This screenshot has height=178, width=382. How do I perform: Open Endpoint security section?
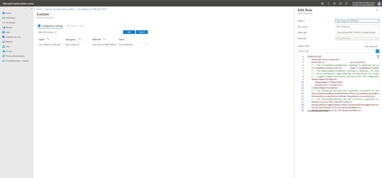[x=13, y=37]
